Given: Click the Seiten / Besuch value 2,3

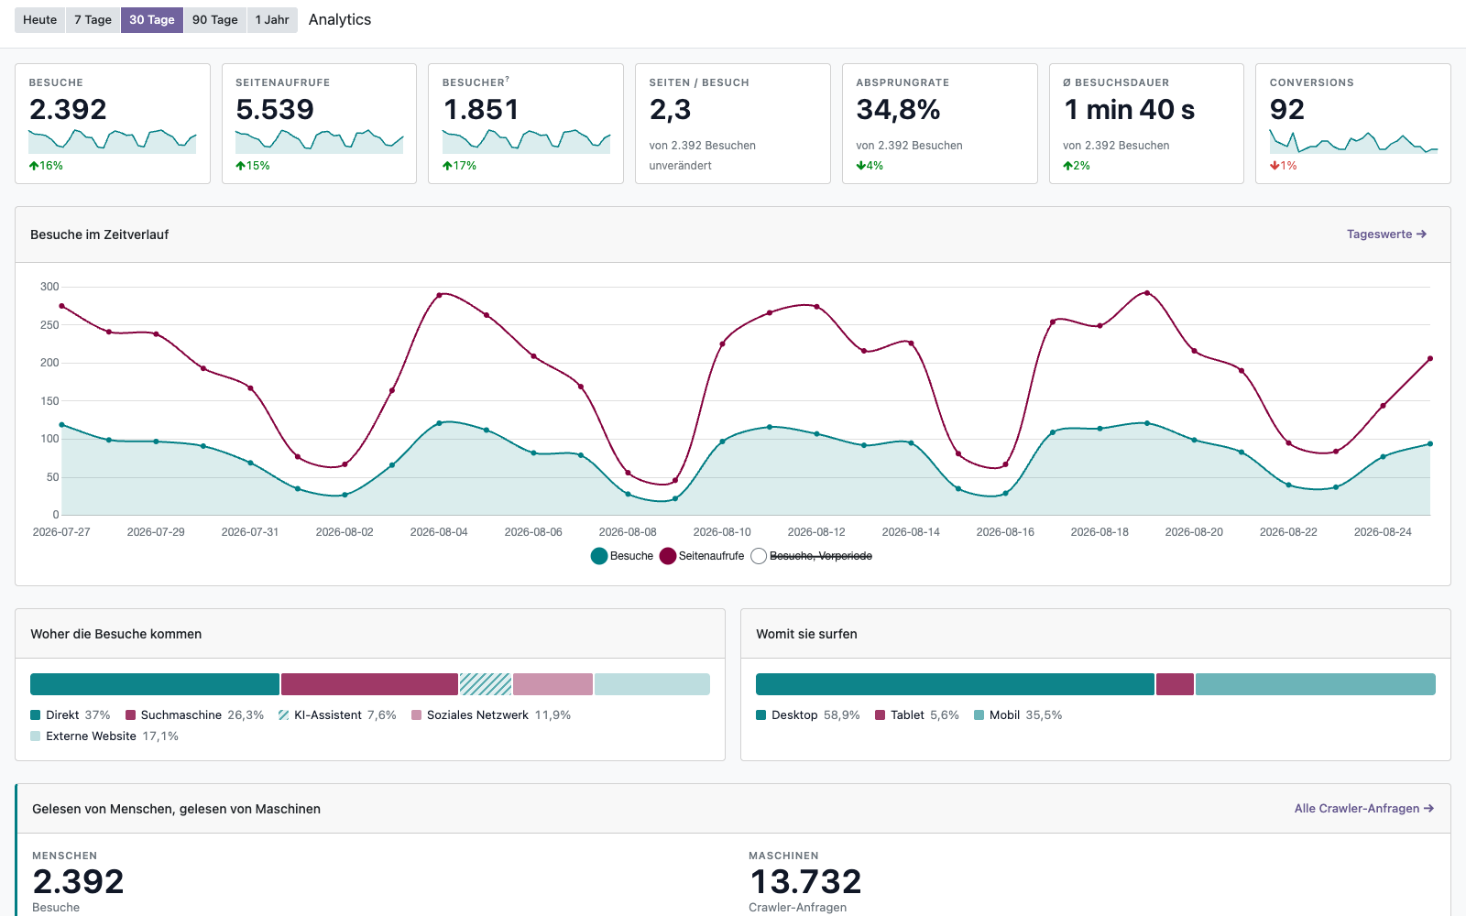Looking at the screenshot, I should tap(670, 110).
